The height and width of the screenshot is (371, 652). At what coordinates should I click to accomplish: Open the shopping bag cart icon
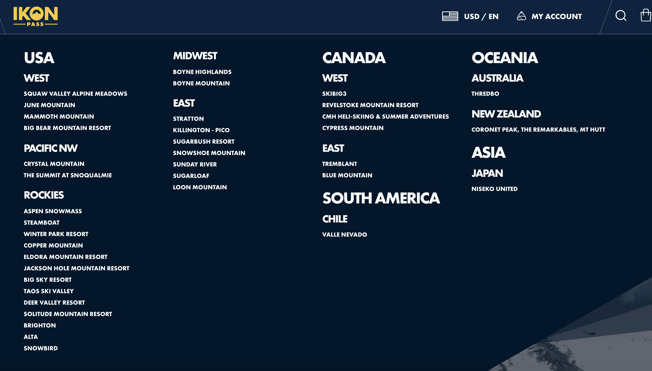point(646,15)
